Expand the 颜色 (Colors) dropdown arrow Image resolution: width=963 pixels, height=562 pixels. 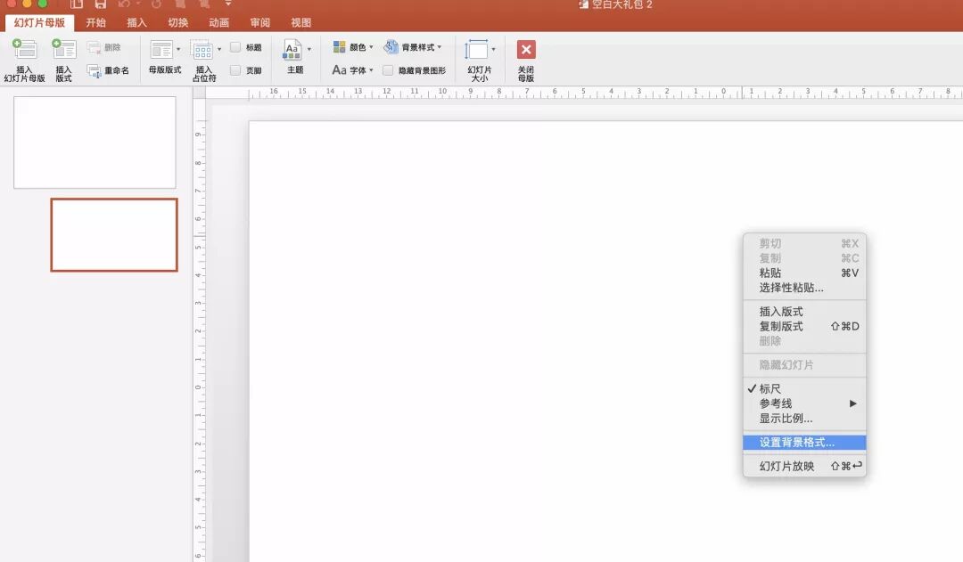click(371, 46)
